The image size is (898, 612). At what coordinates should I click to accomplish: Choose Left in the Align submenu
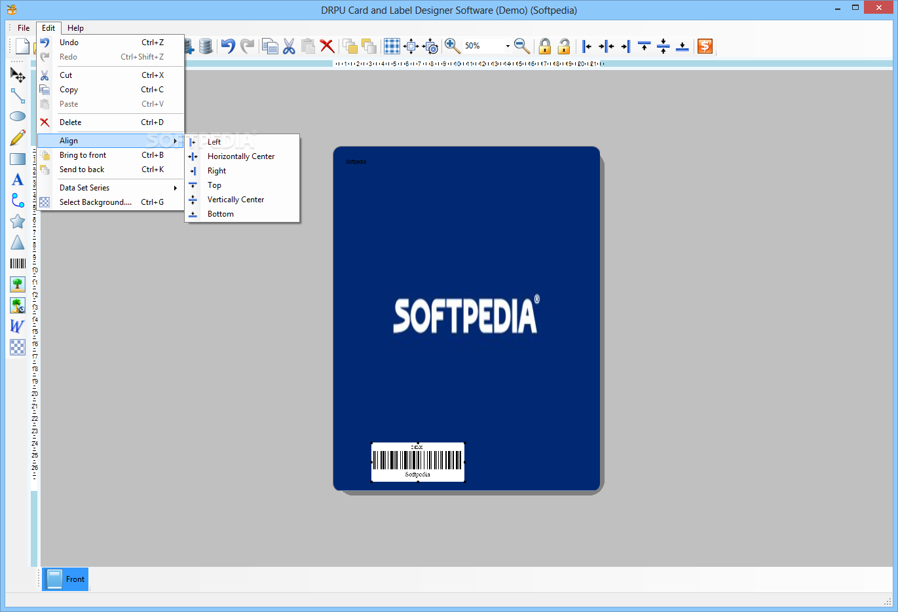click(242, 142)
